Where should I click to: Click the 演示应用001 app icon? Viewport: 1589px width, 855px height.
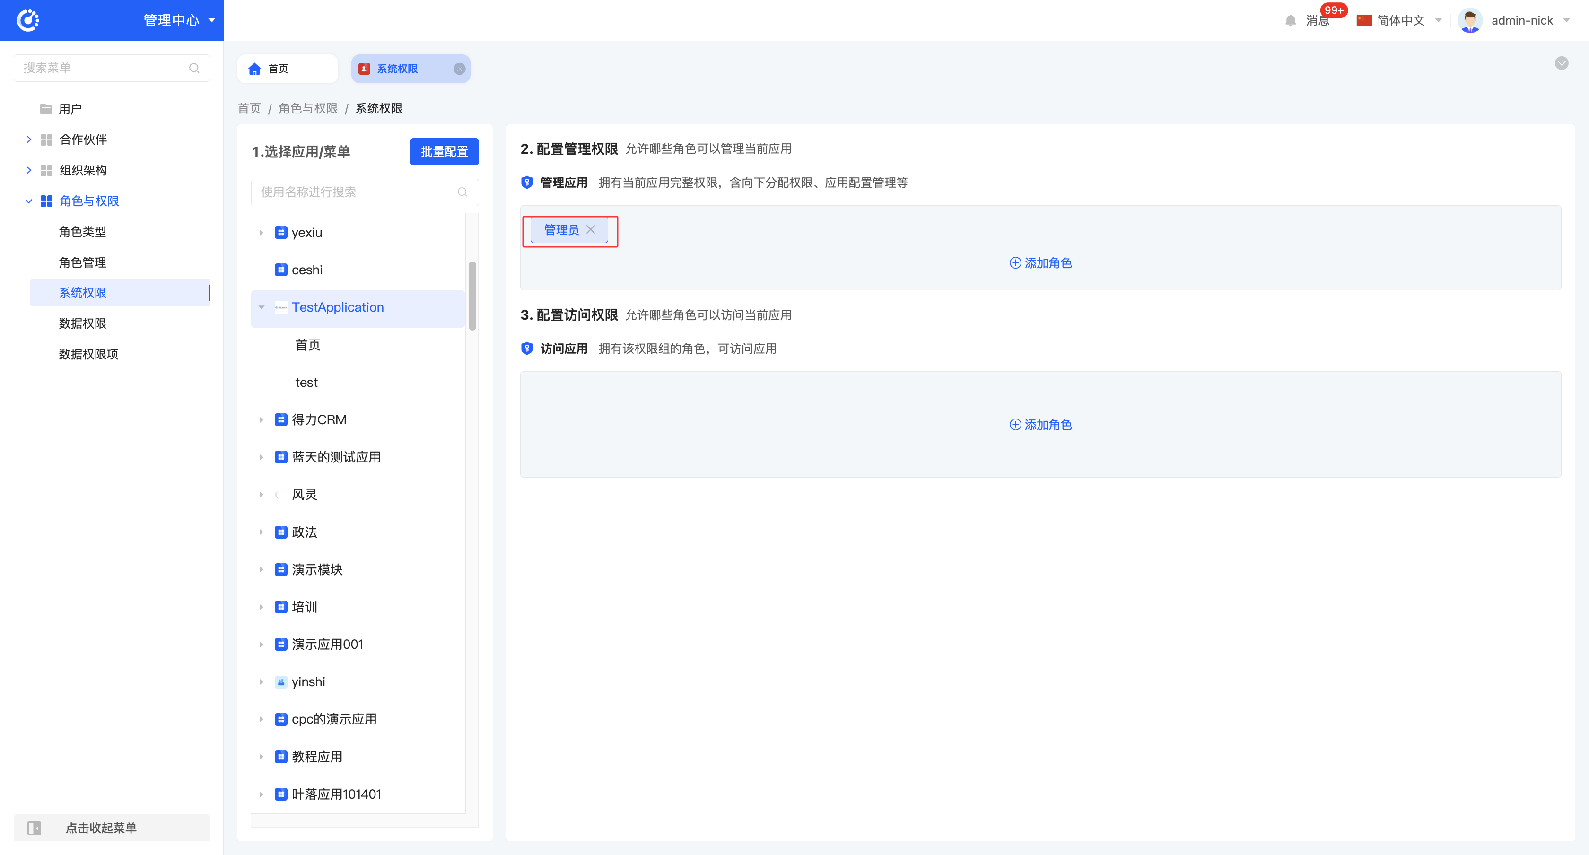click(280, 644)
